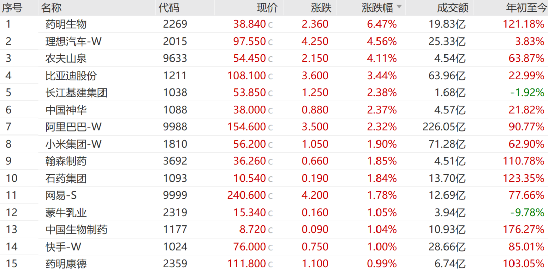Screen dimensions: 548x271
Task: Select the 小米集团-W row
Action: click(74, 144)
